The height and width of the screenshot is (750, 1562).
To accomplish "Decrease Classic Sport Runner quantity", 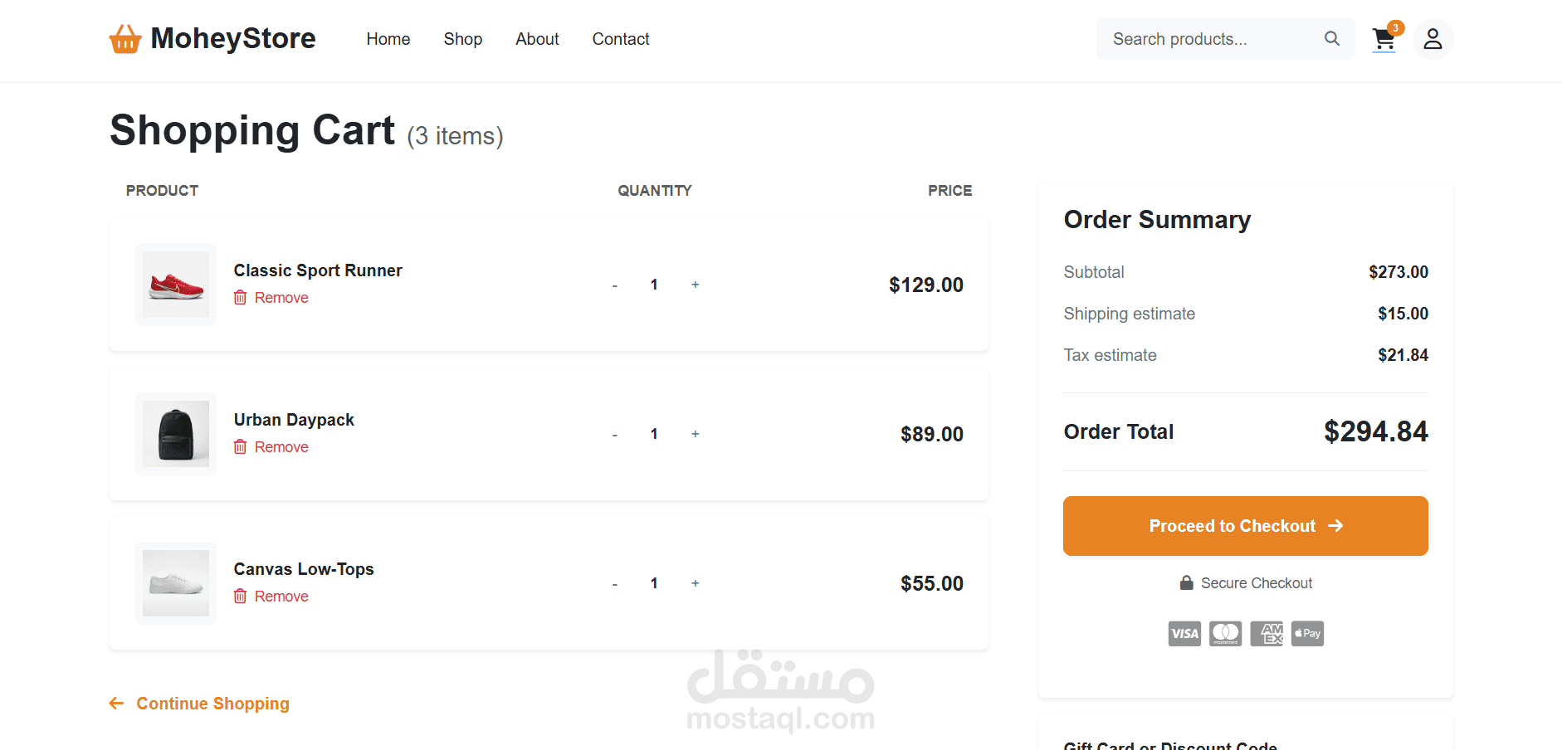I will [x=615, y=285].
